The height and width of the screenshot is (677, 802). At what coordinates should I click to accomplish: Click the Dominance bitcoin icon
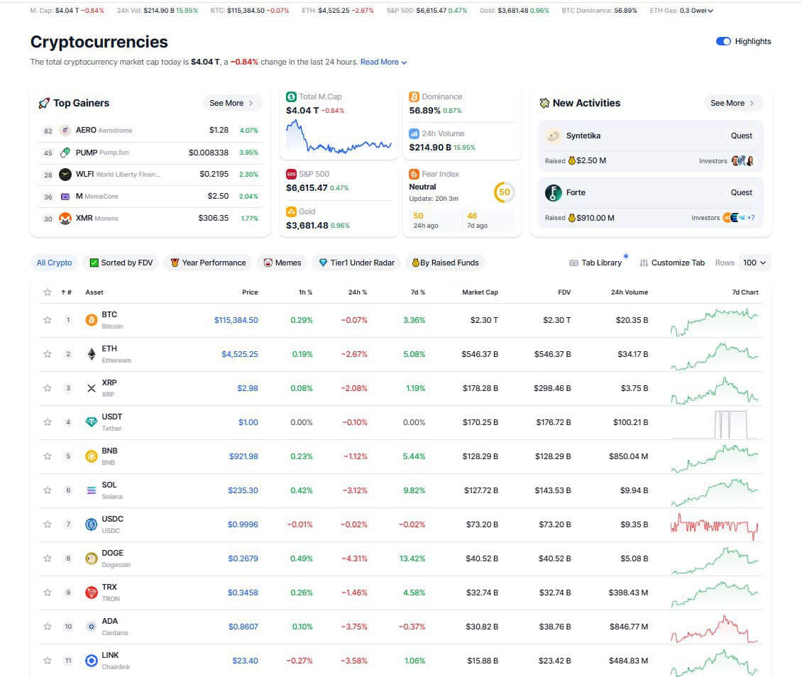point(414,97)
